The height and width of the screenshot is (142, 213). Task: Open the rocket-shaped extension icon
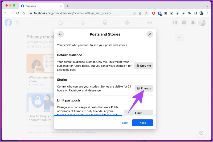177,13
